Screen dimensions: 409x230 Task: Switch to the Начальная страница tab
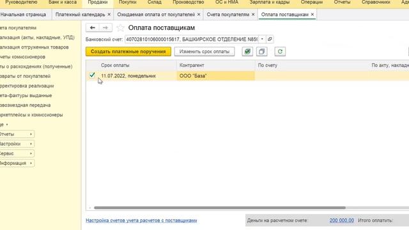pos(23,15)
